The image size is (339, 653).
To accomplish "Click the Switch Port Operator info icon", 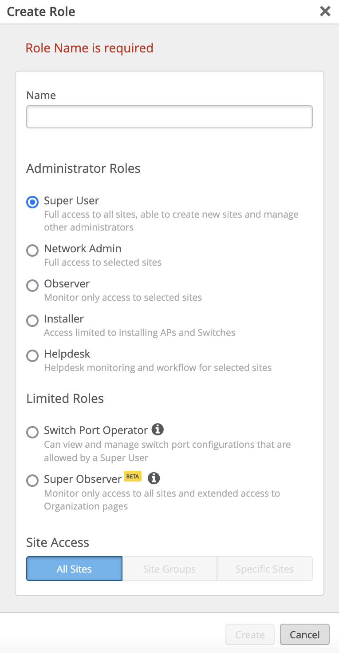I will point(158,430).
